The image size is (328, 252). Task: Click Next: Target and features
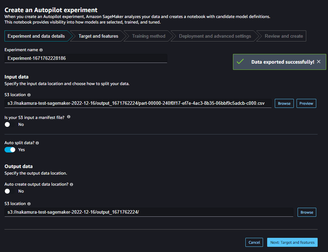[292, 242]
